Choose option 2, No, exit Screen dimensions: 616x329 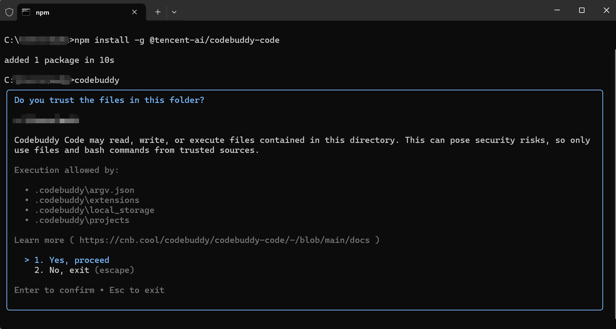coord(69,270)
